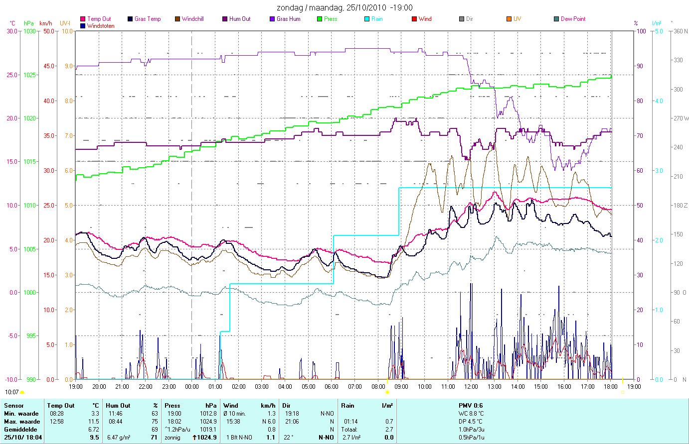
Task: Click the pink Temp Out legend swatch
Action: pos(83,19)
